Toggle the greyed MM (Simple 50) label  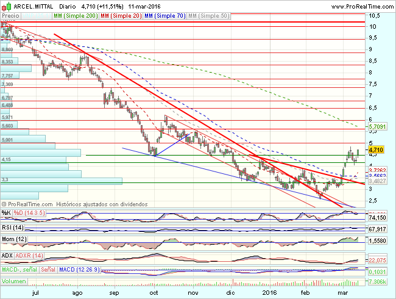pyautogui.click(x=208, y=16)
